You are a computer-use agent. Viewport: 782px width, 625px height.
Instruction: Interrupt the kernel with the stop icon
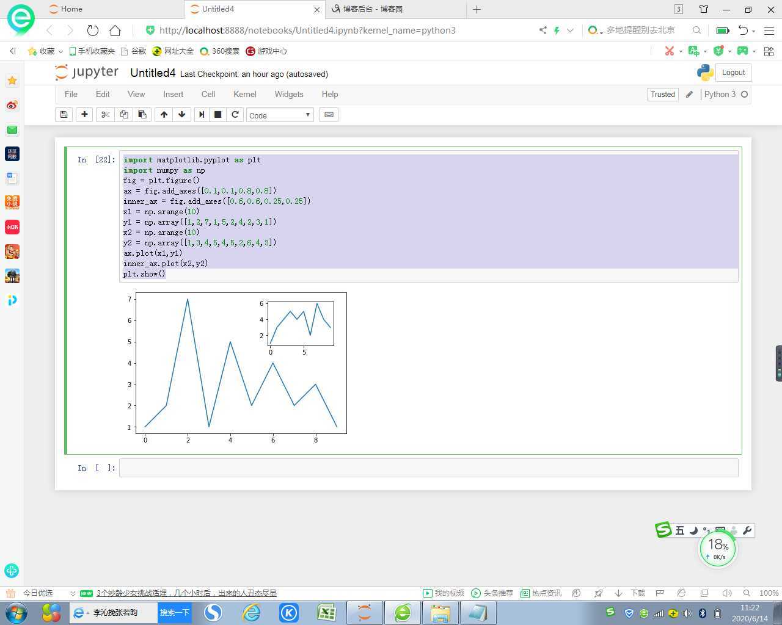[x=218, y=115]
